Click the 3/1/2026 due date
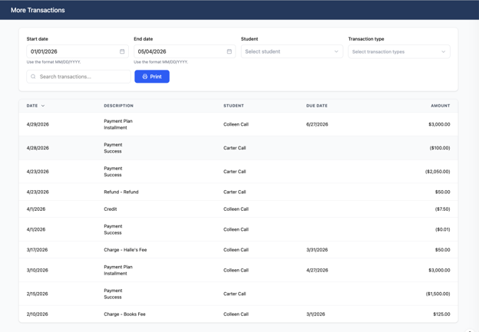The width and height of the screenshot is (479, 332). [315, 314]
